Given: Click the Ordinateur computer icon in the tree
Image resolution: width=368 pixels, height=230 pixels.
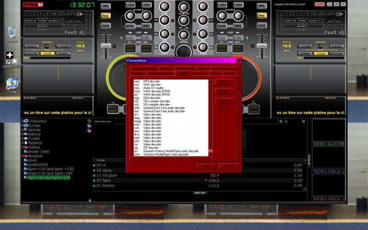Looking at the screenshot, I should pyautogui.click(x=26, y=121).
